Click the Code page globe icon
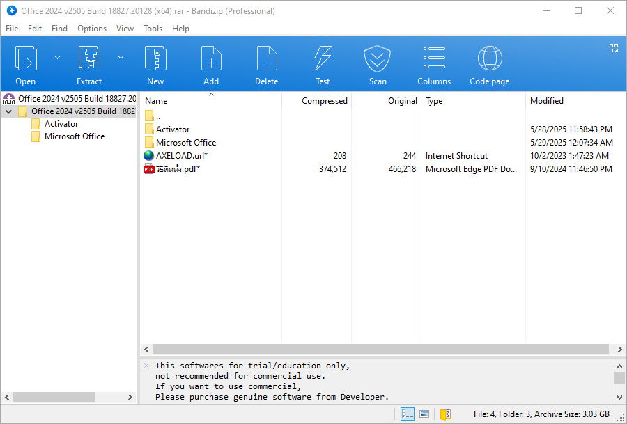 (490, 58)
